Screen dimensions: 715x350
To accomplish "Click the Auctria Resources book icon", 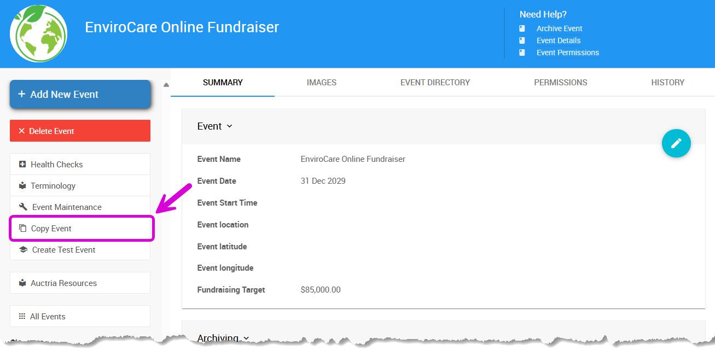I will (22, 283).
